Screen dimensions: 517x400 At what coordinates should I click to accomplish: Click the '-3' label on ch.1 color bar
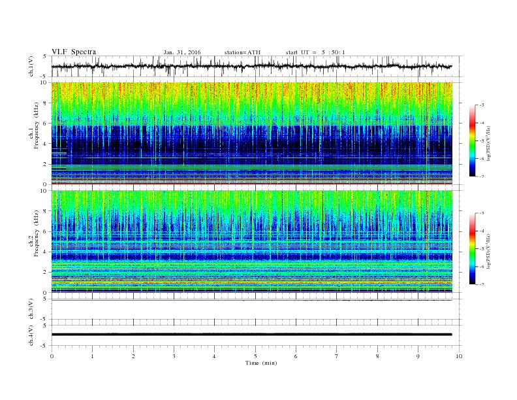(481, 105)
